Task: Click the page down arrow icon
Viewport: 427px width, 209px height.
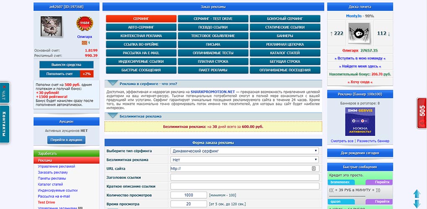Action: pyautogui.click(x=417, y=204)
